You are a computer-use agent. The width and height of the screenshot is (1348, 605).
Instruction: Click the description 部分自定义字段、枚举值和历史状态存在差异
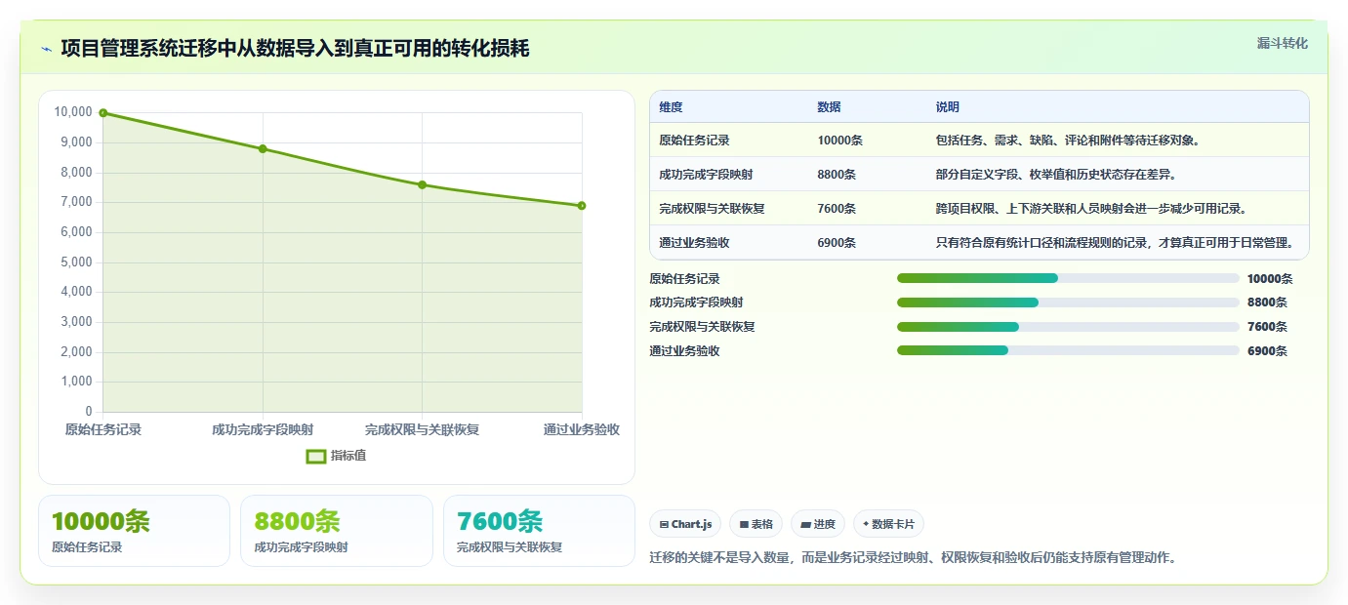pyautogui.click(x=1055, y=175)
